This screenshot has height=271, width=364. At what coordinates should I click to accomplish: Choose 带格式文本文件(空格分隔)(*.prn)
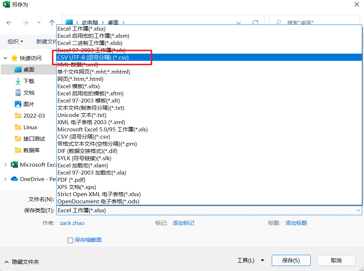(209, 144)
